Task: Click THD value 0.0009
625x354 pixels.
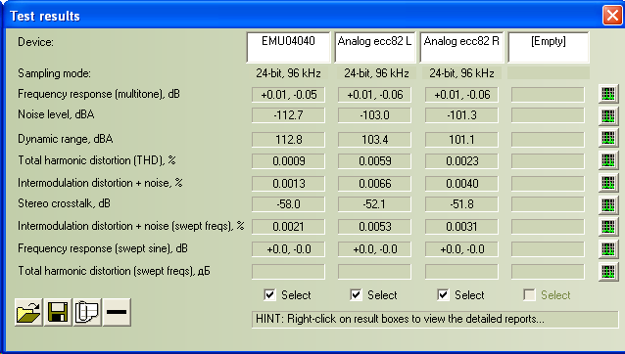Action: point(288,161)
